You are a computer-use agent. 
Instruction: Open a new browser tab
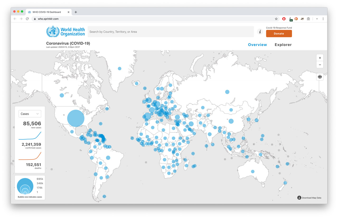tap(76, 12)
